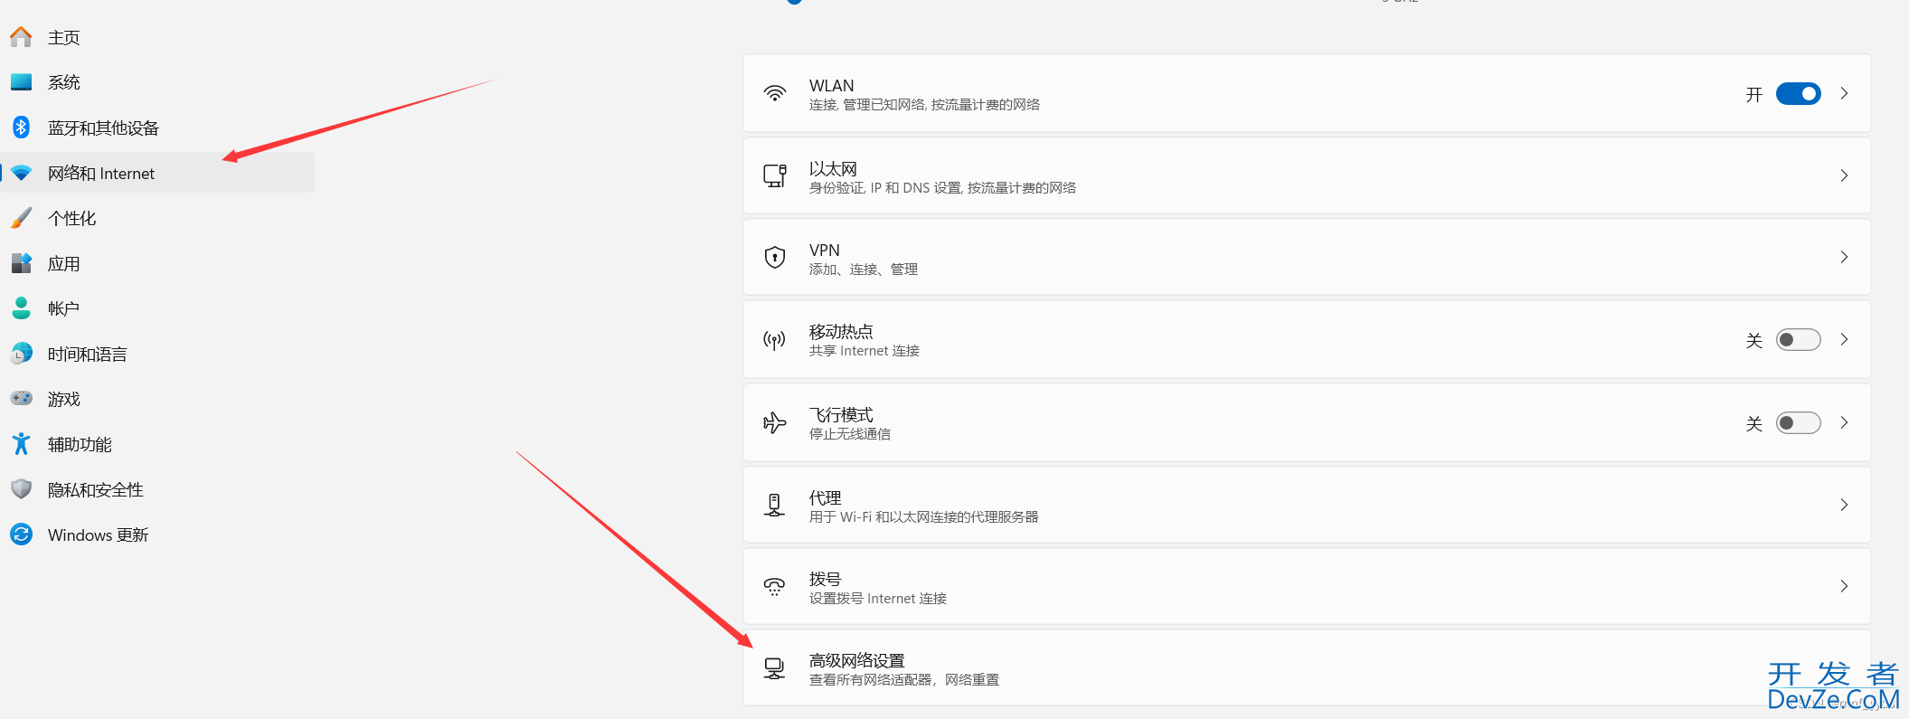This screenshot has width=1909, height=719.
Task: Open the 以太网 settings row
Action: 1307,175
